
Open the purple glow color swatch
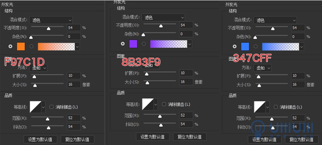pyautogui.click(x=133, y=44)
